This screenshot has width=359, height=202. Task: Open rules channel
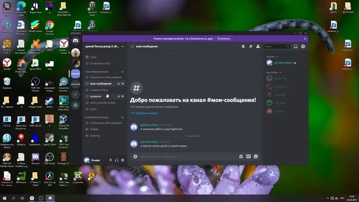click(x=104, y=57)
